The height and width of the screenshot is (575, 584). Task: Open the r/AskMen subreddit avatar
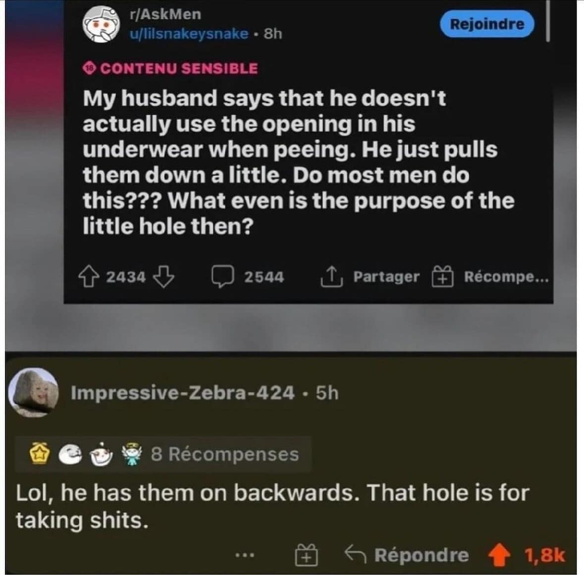[x=102, y=25]
